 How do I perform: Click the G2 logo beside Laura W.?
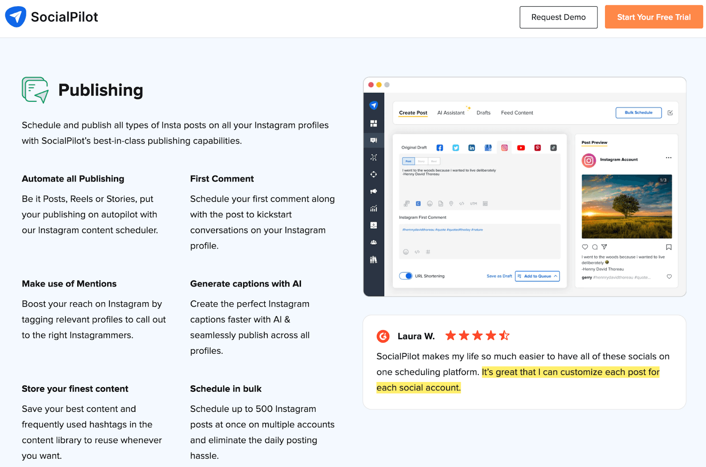[383, 336]
